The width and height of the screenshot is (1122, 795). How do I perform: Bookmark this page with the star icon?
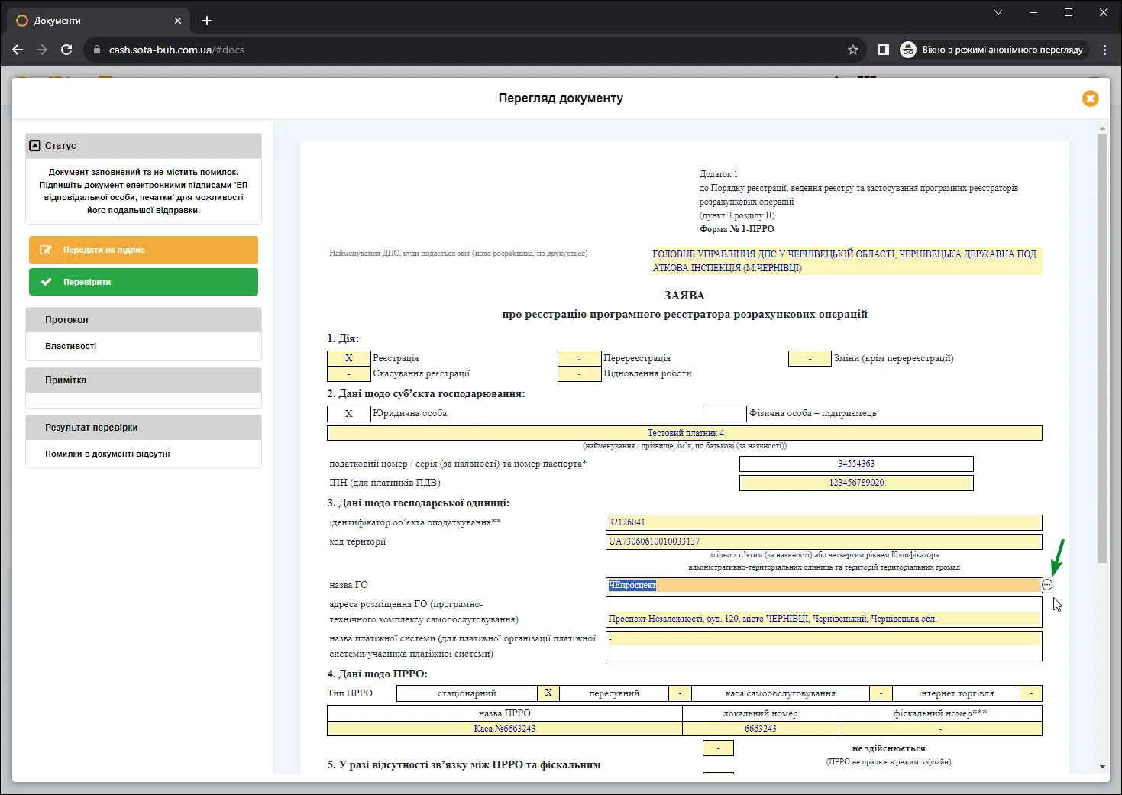853,50
